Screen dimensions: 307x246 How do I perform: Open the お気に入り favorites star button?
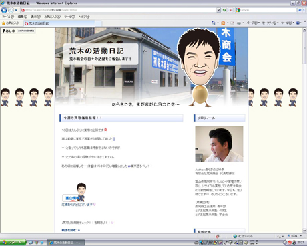[x=10, y=23]
